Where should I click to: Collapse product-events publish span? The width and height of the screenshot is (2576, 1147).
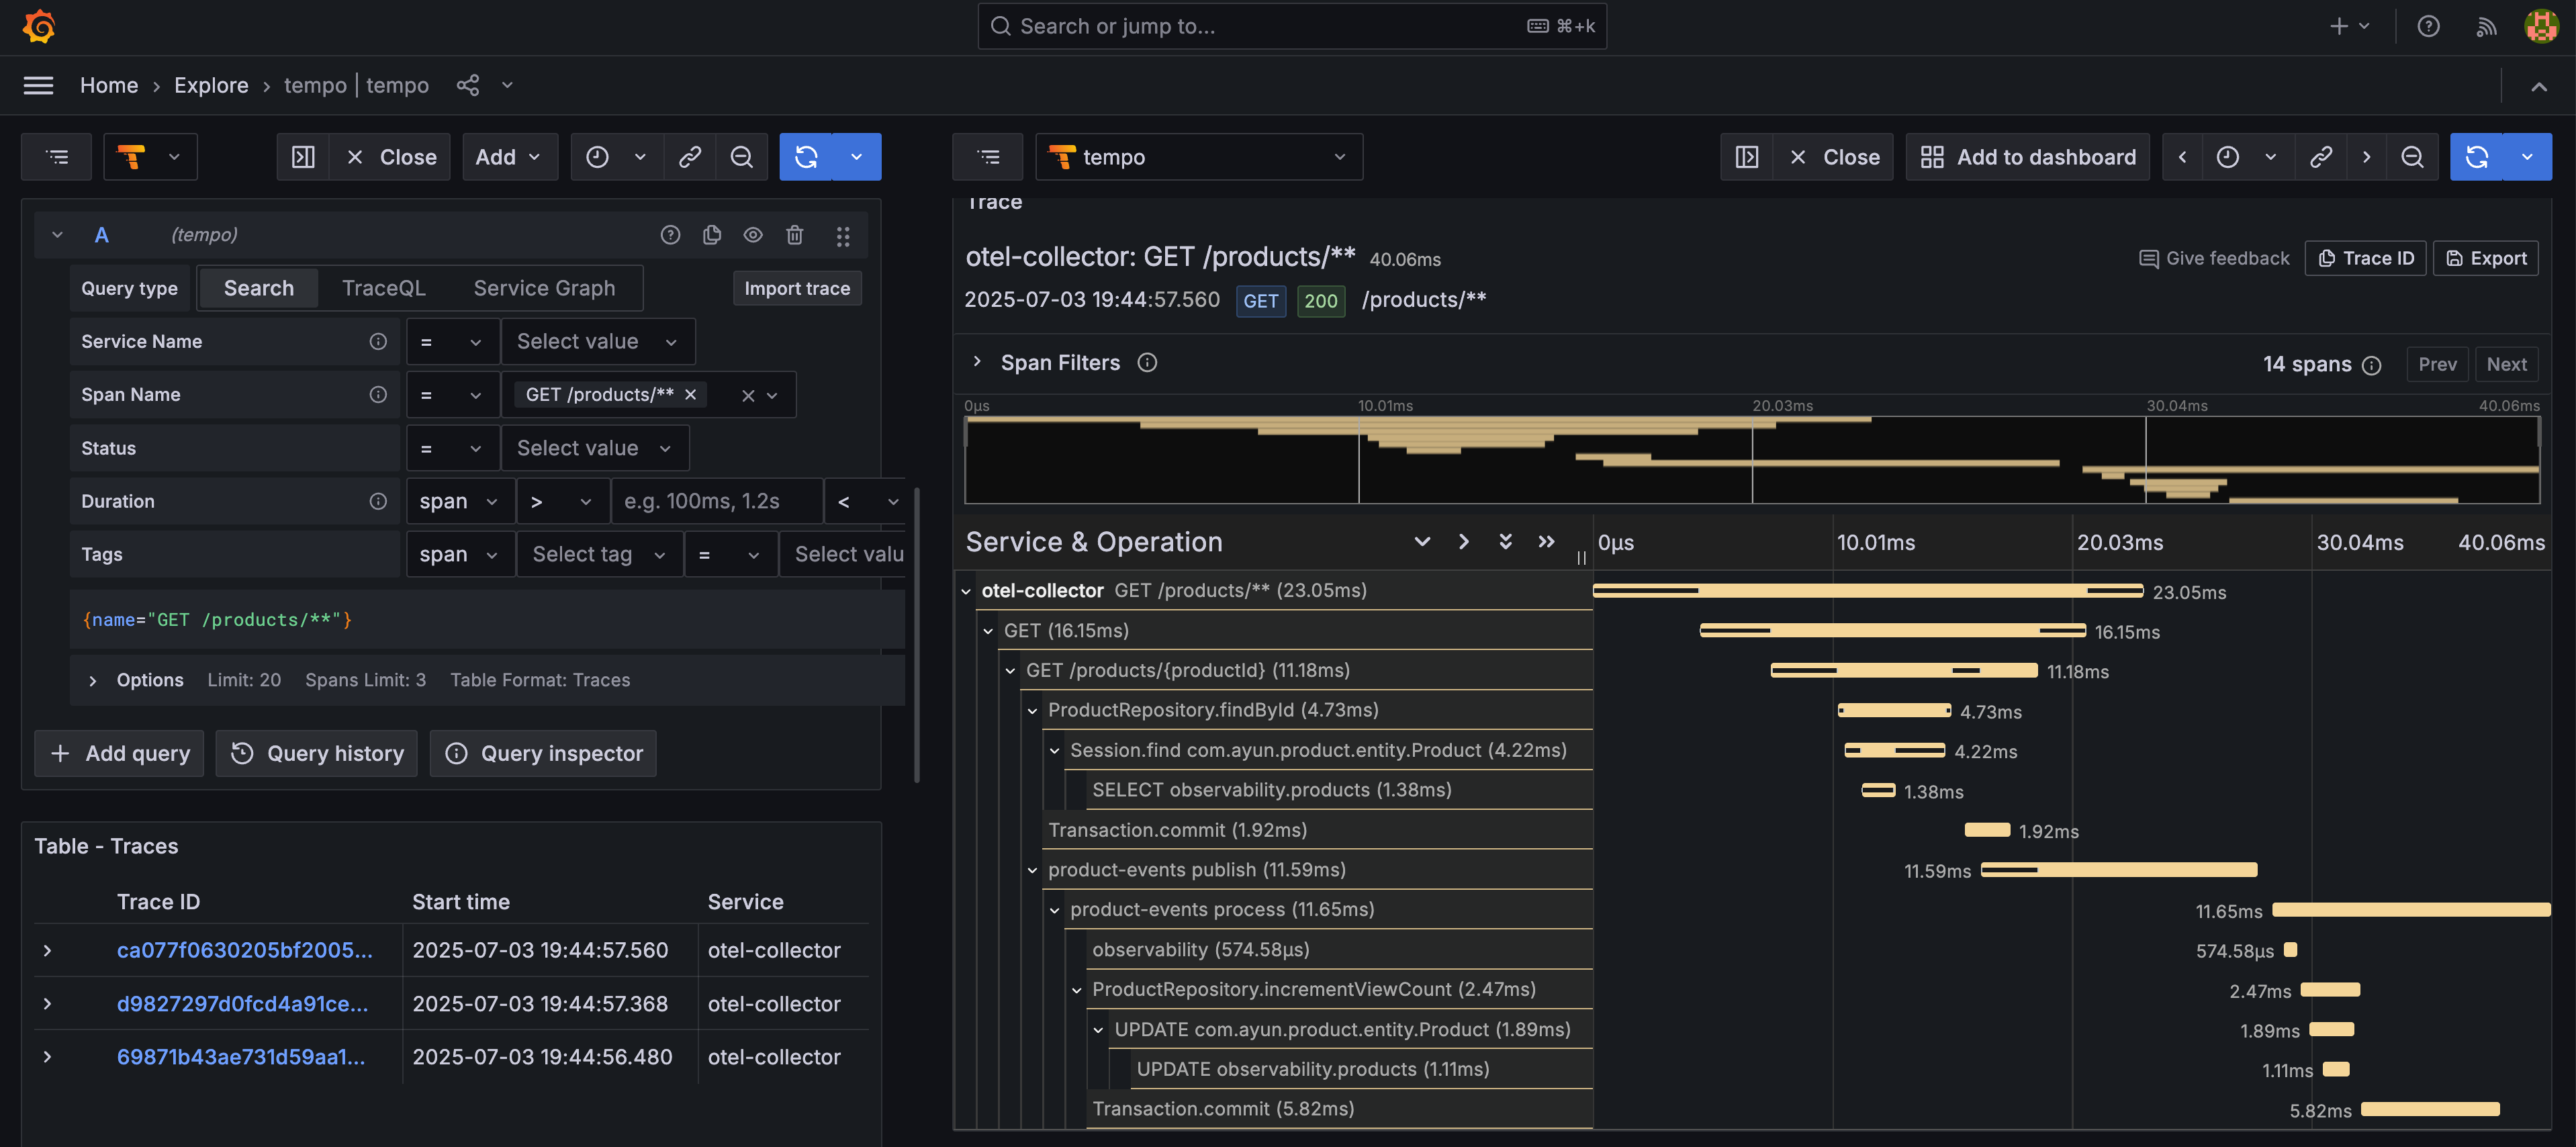[1033, 870]
